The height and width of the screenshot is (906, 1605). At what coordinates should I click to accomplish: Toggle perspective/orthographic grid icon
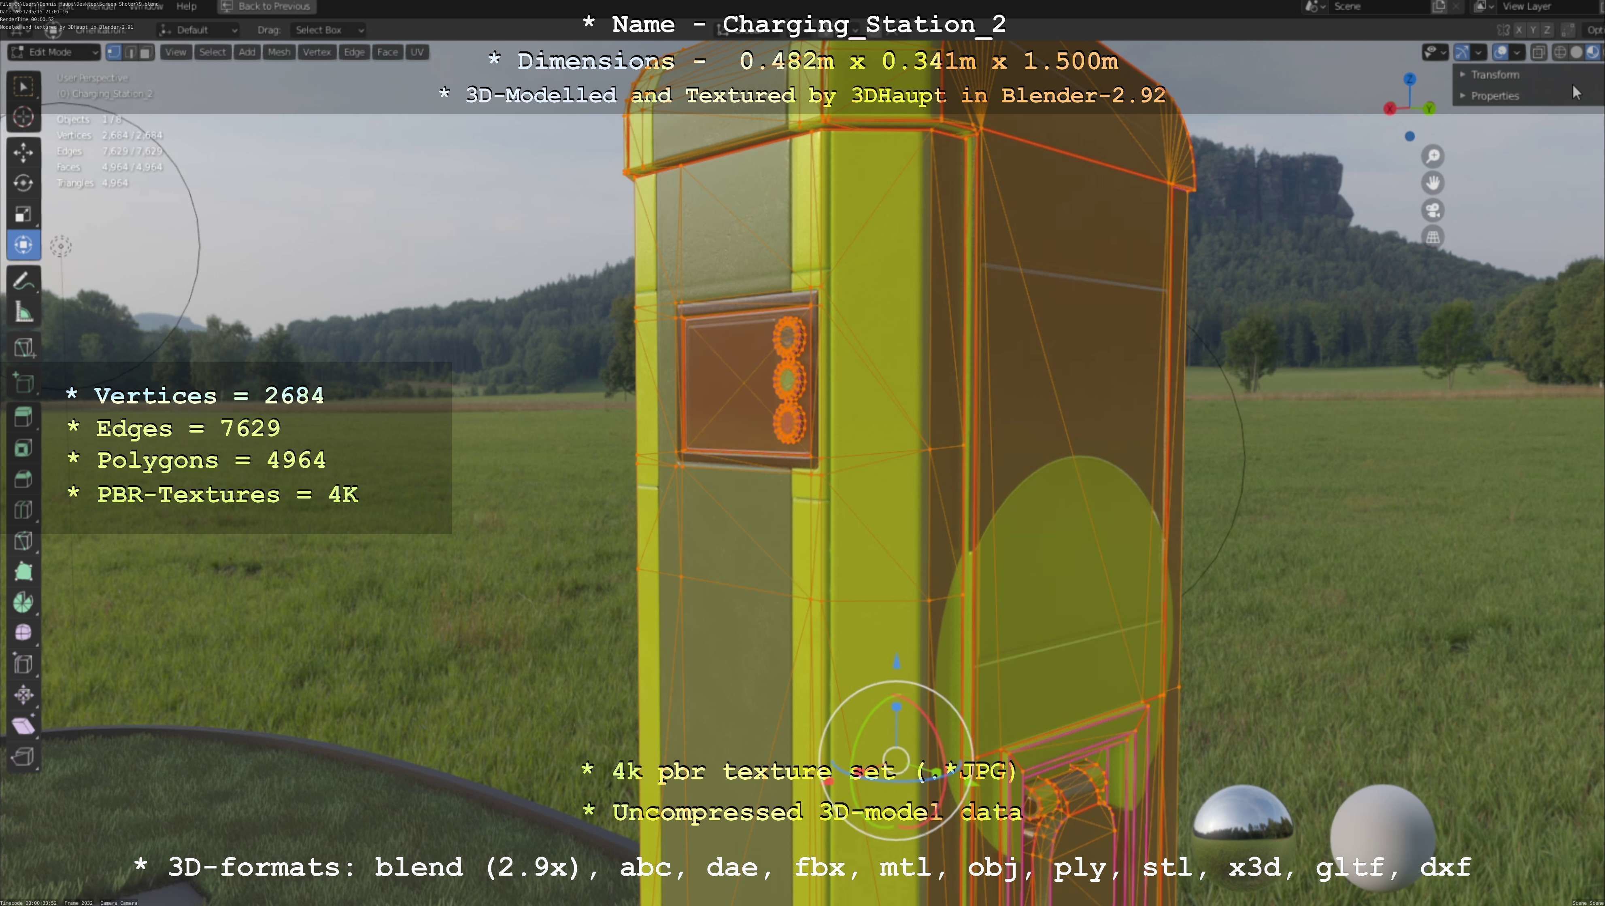pos(1433,237)
